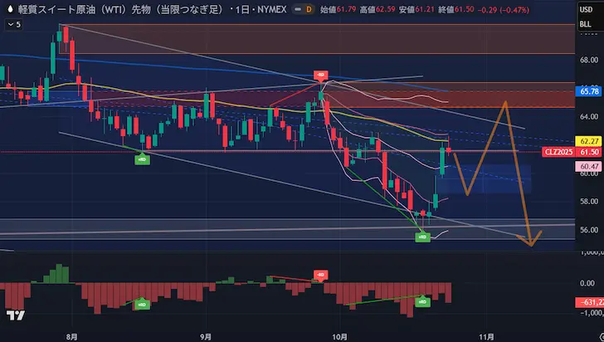Click the grey pill indicator beside the D badge

coord(298,9)
